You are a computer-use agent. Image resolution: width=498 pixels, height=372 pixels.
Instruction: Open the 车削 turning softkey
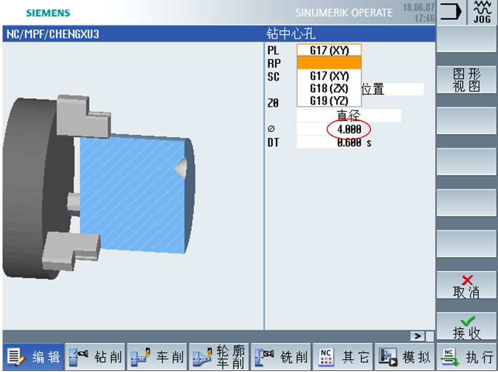point(157,357)
